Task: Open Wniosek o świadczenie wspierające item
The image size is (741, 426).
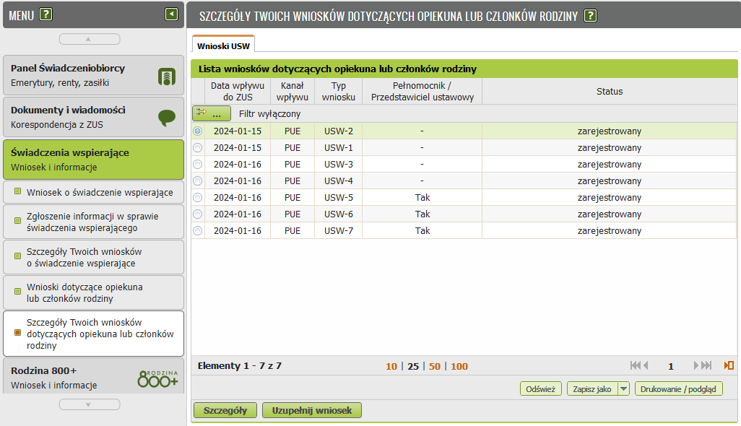Action: (x=94, y=192)
